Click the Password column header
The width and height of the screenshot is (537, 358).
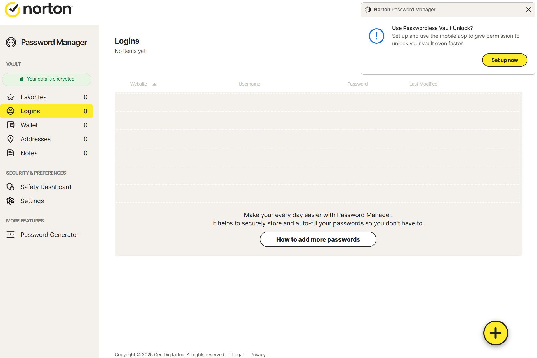357,84
